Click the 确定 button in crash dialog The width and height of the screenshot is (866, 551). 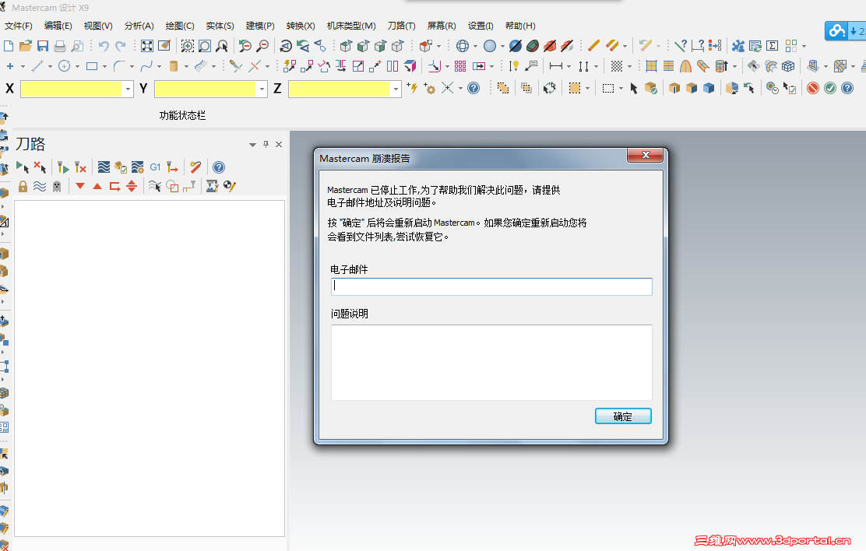click(623, 416)
